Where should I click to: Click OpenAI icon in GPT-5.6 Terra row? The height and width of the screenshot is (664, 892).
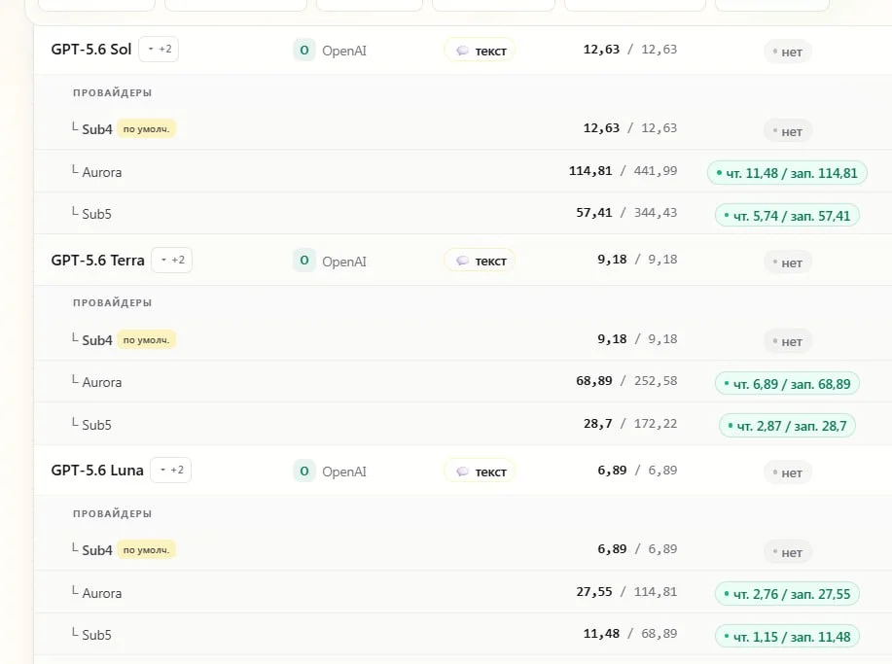pos(304,261)
